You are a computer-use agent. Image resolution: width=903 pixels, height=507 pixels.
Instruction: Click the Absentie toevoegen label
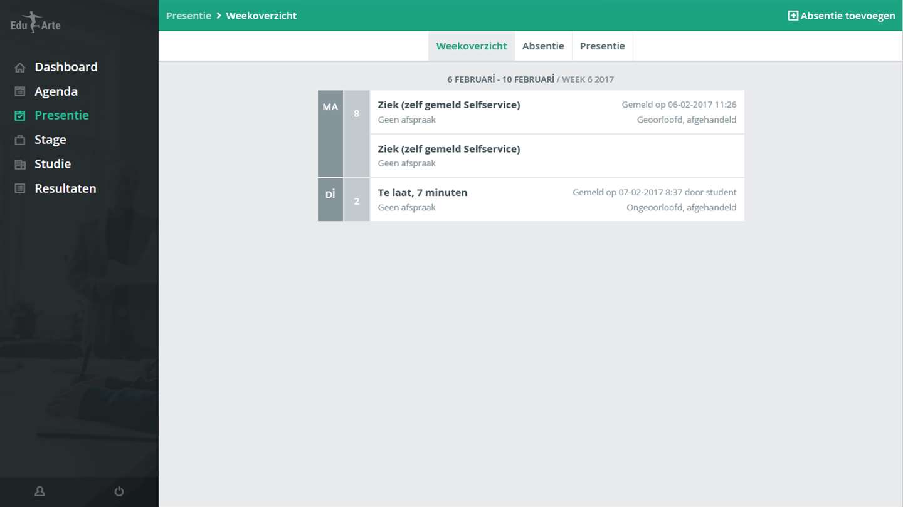(x=848, y=16)
